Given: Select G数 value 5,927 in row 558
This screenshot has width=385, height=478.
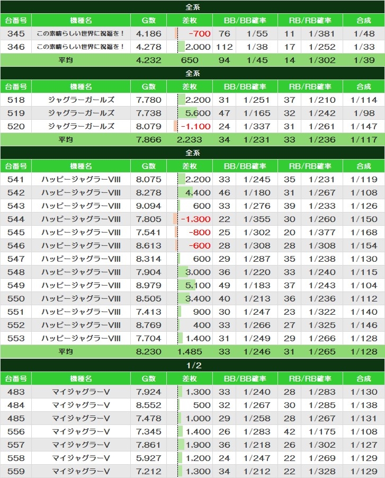Looking at the screenshot, I should (x=149, y=458).
